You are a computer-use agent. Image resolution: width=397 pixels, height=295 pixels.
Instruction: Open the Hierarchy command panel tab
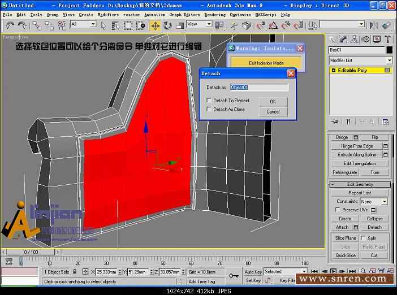pyautogui.click(x=355, y=39)
